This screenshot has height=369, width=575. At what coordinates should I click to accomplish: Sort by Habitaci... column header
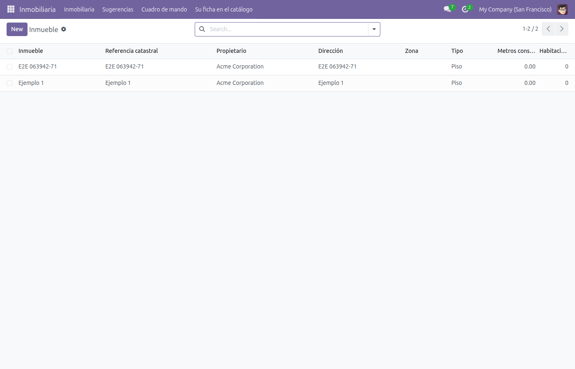point(553,51)
